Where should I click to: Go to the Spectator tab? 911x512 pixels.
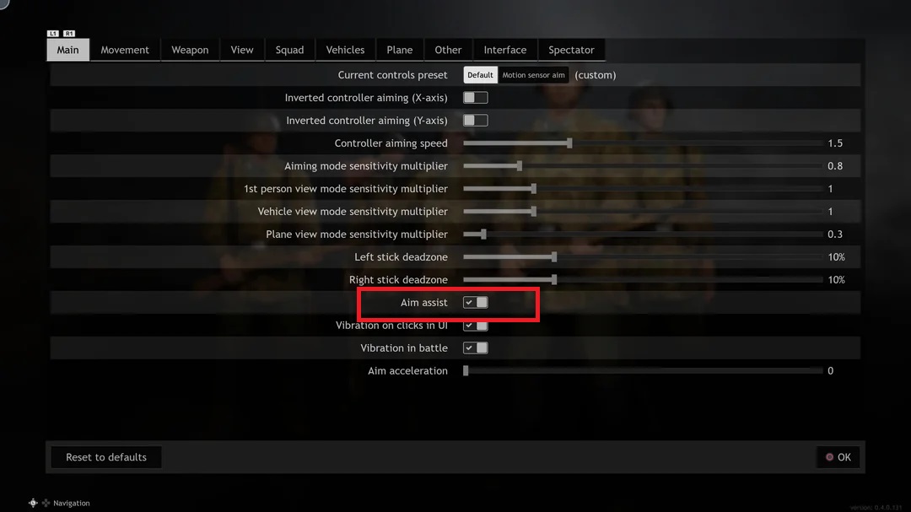click(x=571, y=50)
